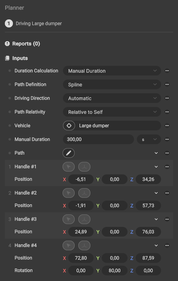Open the Path Definition Spline dropdown
Viewport: 178px width, 281px height.
tap(112, 85)
